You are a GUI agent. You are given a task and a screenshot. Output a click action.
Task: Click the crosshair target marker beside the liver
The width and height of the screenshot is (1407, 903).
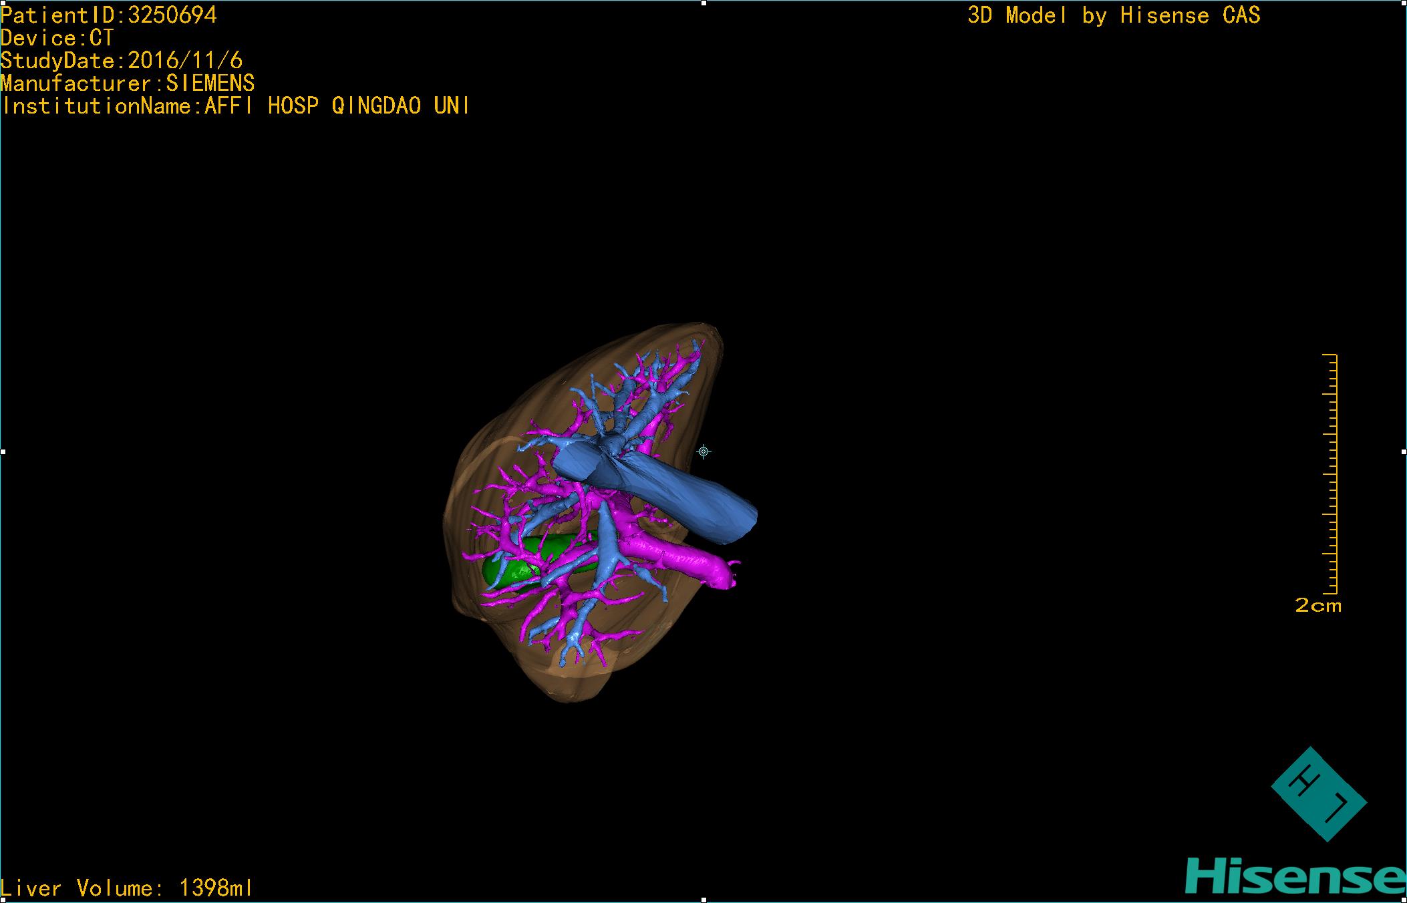(x=703, y=452)
